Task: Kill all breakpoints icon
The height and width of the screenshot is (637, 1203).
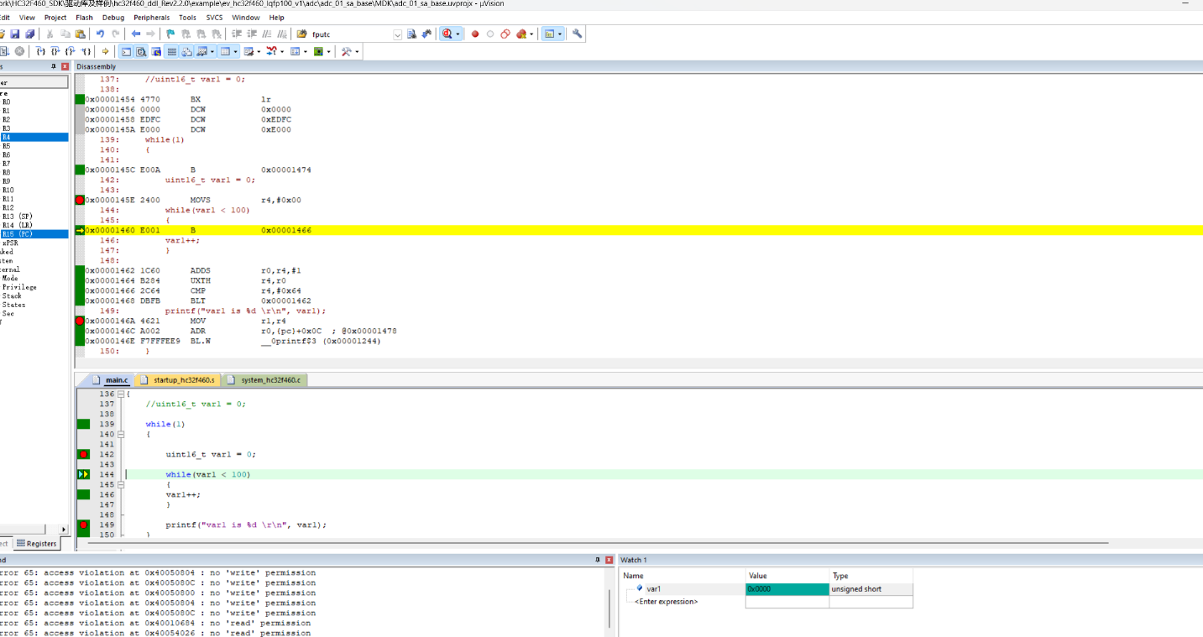Action: (x=521, y=34)
